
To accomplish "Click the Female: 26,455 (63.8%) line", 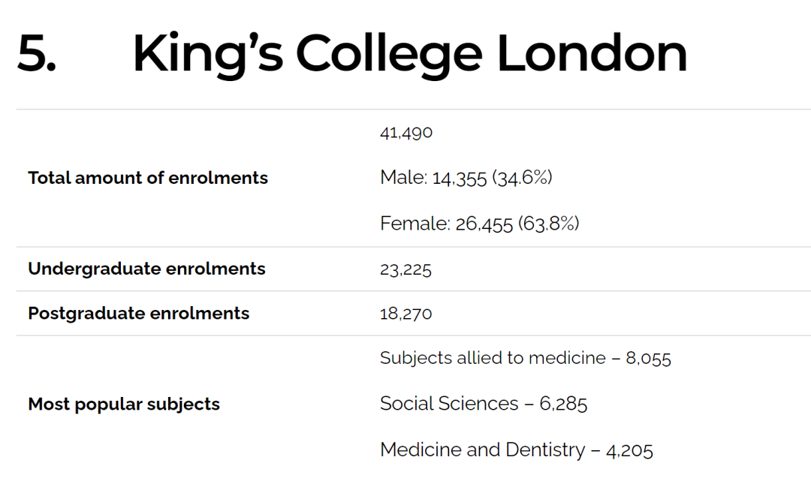I will (479, 224).
